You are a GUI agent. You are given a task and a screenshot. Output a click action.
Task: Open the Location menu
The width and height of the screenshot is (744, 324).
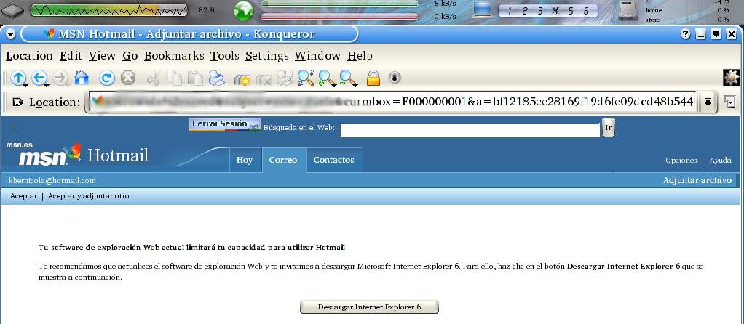29,56
